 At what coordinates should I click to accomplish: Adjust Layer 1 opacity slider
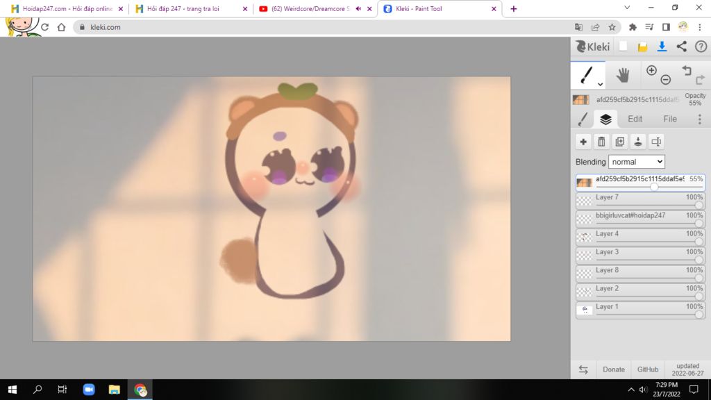coord(699,315)
